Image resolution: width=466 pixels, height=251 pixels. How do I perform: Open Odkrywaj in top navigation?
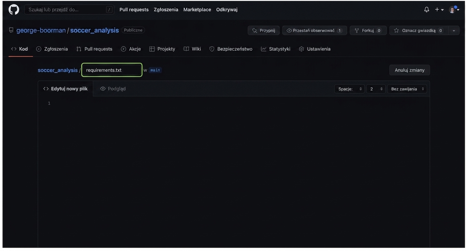(227, 10)
